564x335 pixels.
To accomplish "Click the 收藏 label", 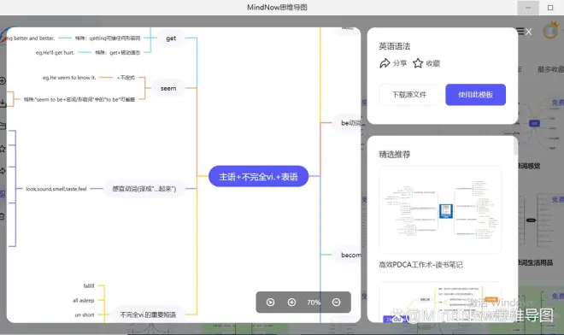I will click(433, 63).
